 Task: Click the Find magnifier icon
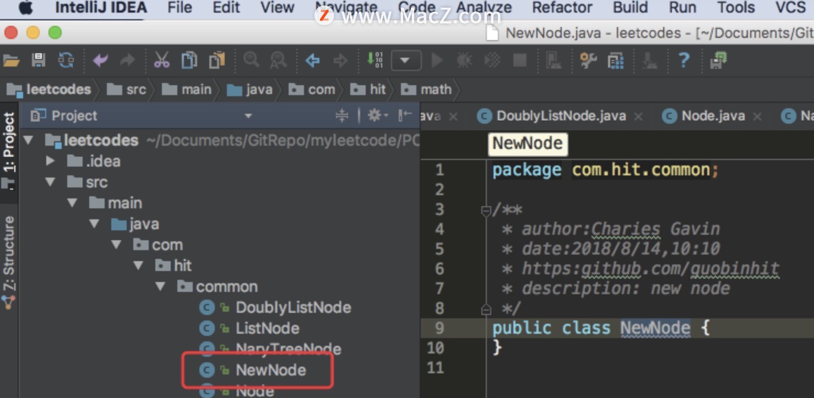tap(251, 60)
